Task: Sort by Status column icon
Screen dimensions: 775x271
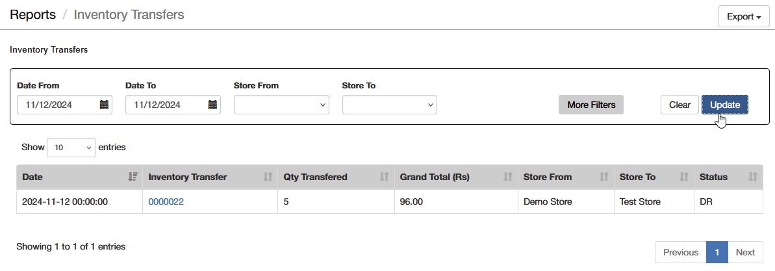Action: [753, 177]
